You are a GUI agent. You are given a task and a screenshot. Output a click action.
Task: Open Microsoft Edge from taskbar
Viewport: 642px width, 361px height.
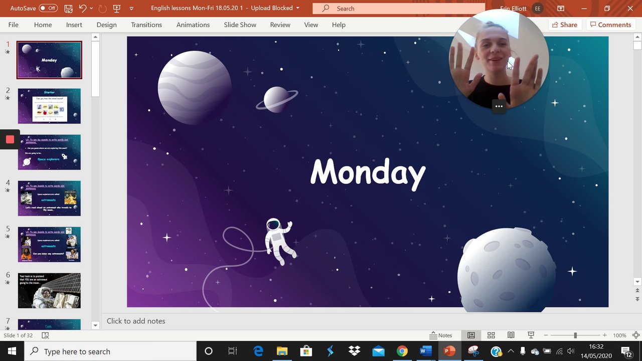coord(258,351)
